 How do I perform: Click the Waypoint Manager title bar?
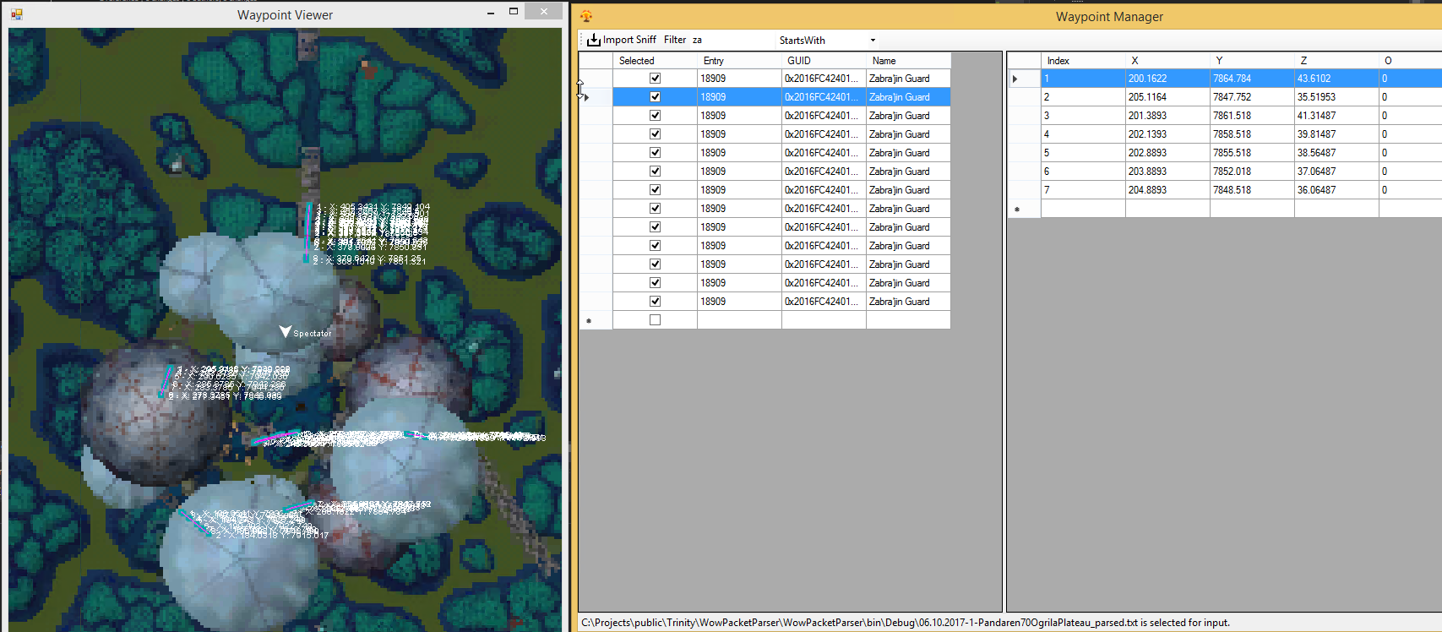(x=1007, y=16)
